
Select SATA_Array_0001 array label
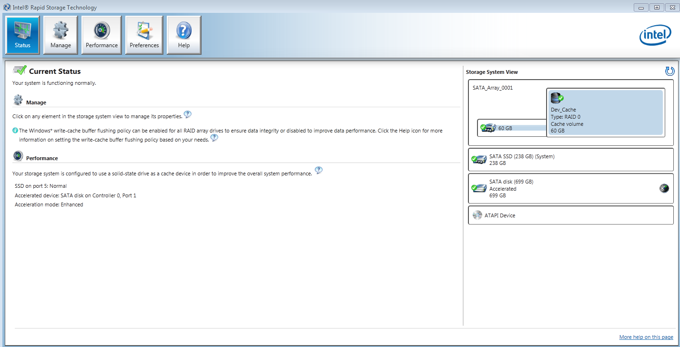(x=493, y=88)
